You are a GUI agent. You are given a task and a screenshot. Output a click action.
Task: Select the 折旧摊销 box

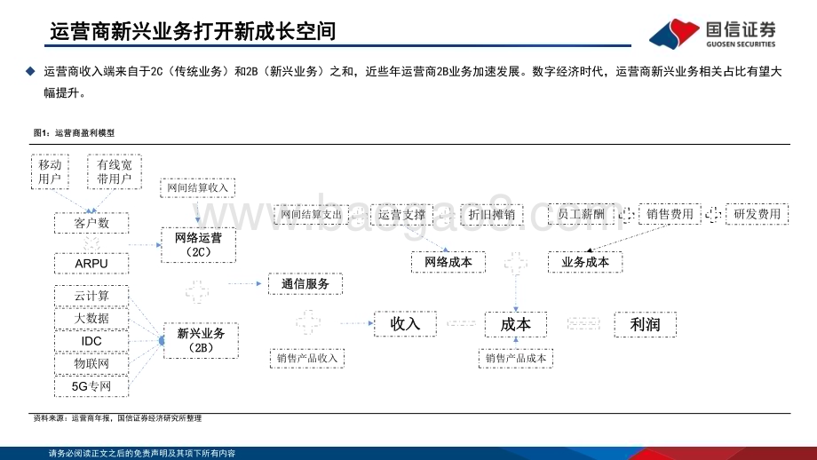(491, 215)
